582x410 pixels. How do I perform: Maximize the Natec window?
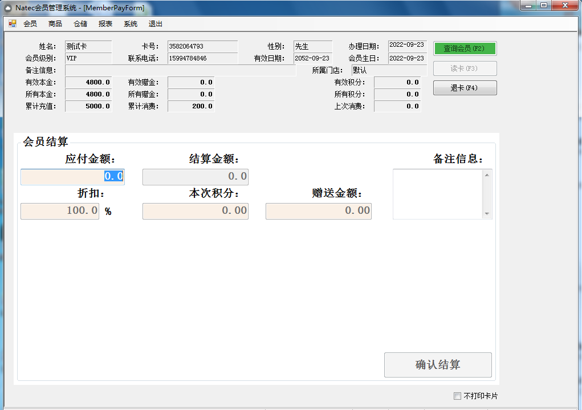point(544,6)
